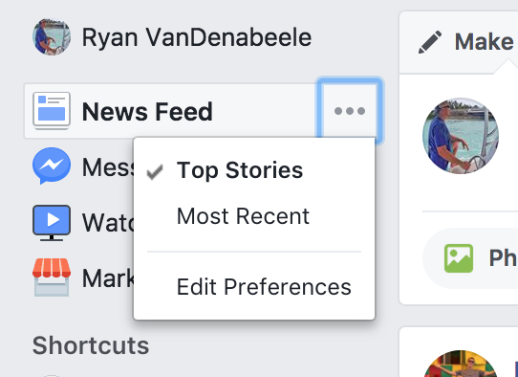Click the News Feed icon

click(52, 111)
